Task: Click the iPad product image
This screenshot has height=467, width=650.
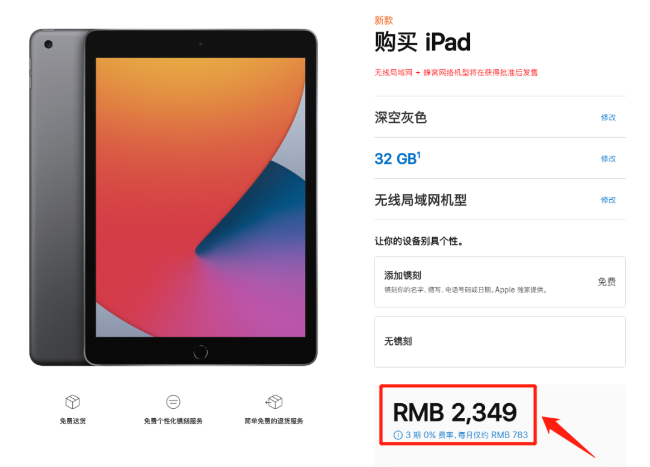Action: [x=173, y=197]
